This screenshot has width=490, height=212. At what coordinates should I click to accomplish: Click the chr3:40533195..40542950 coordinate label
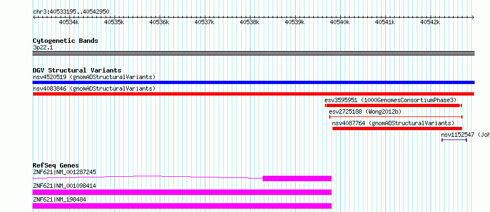[x=71, y=12]
